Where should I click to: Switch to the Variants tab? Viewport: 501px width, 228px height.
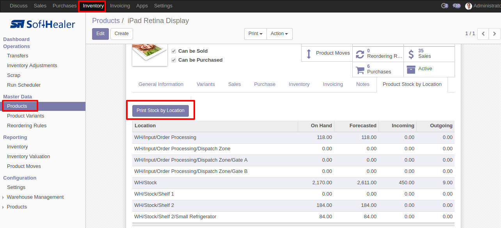(206, 84)
